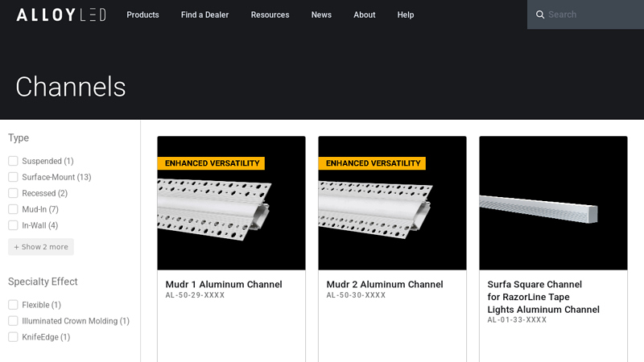Open the About menu

click(x=364, y=14)
